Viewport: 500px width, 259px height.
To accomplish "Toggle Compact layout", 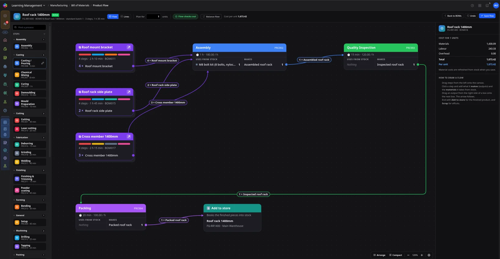I will (x=396, y=255).
